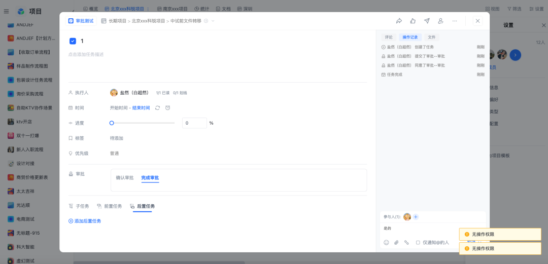Open the 南京xxx项目 tab in the background
The image size is (548, 264).
pyautogui.click(x=173, y=9)
